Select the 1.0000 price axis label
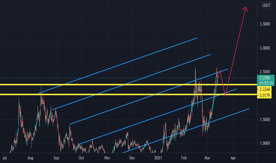 pyautogui.click(x=265, y=143)
